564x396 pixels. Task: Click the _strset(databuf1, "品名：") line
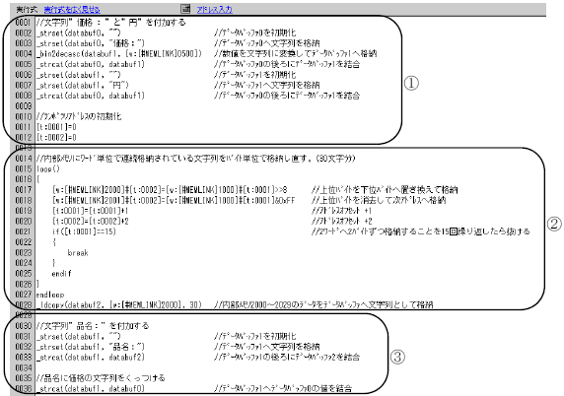(91, 347)
